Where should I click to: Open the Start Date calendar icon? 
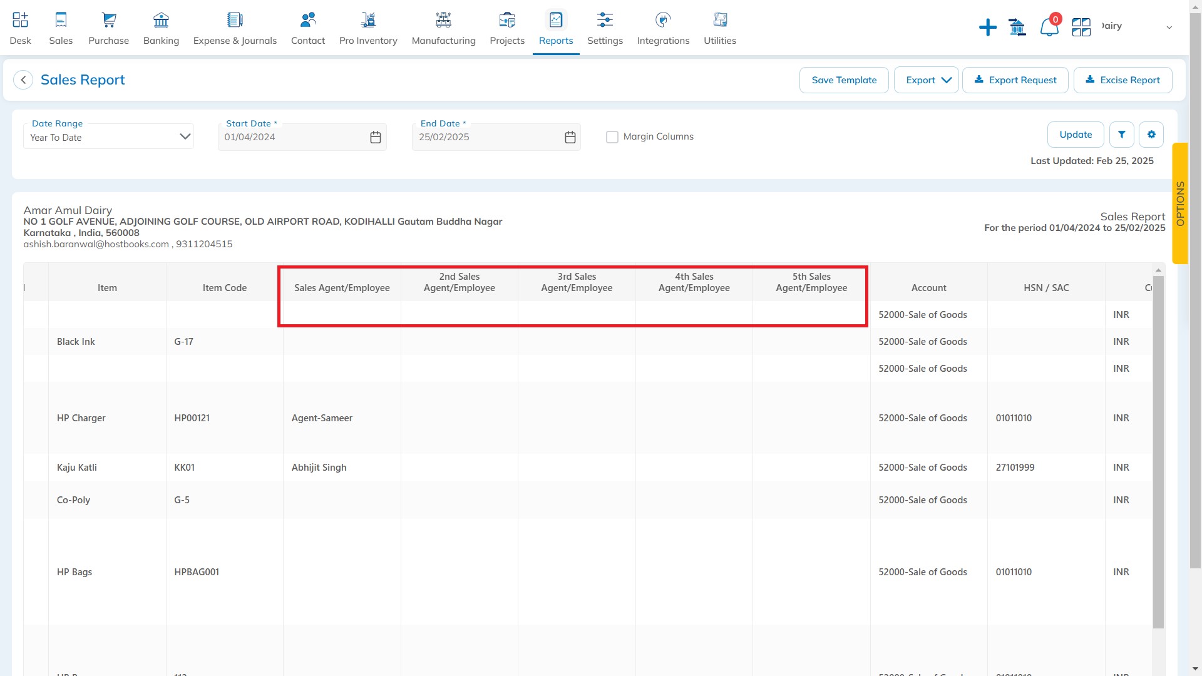(376, 137)
